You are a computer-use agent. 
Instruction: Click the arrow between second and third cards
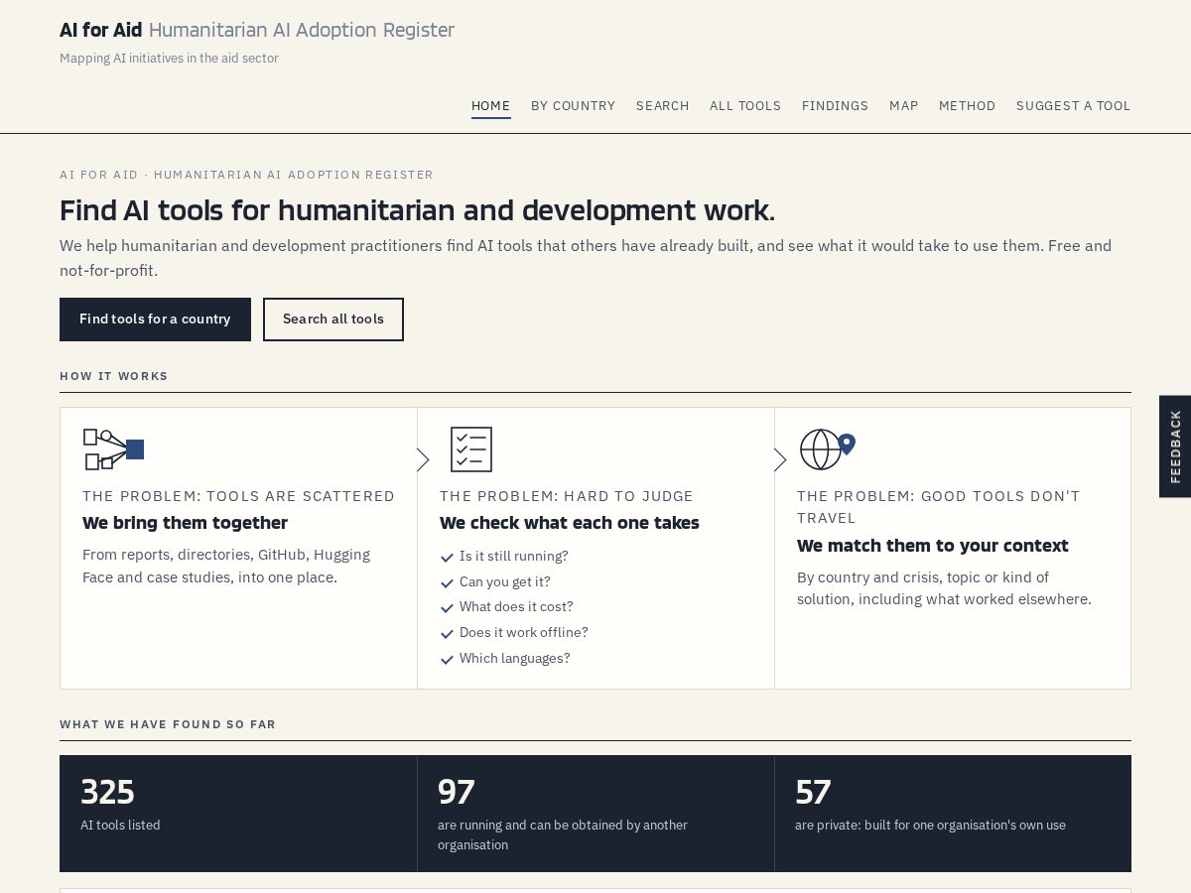[780, 459]
